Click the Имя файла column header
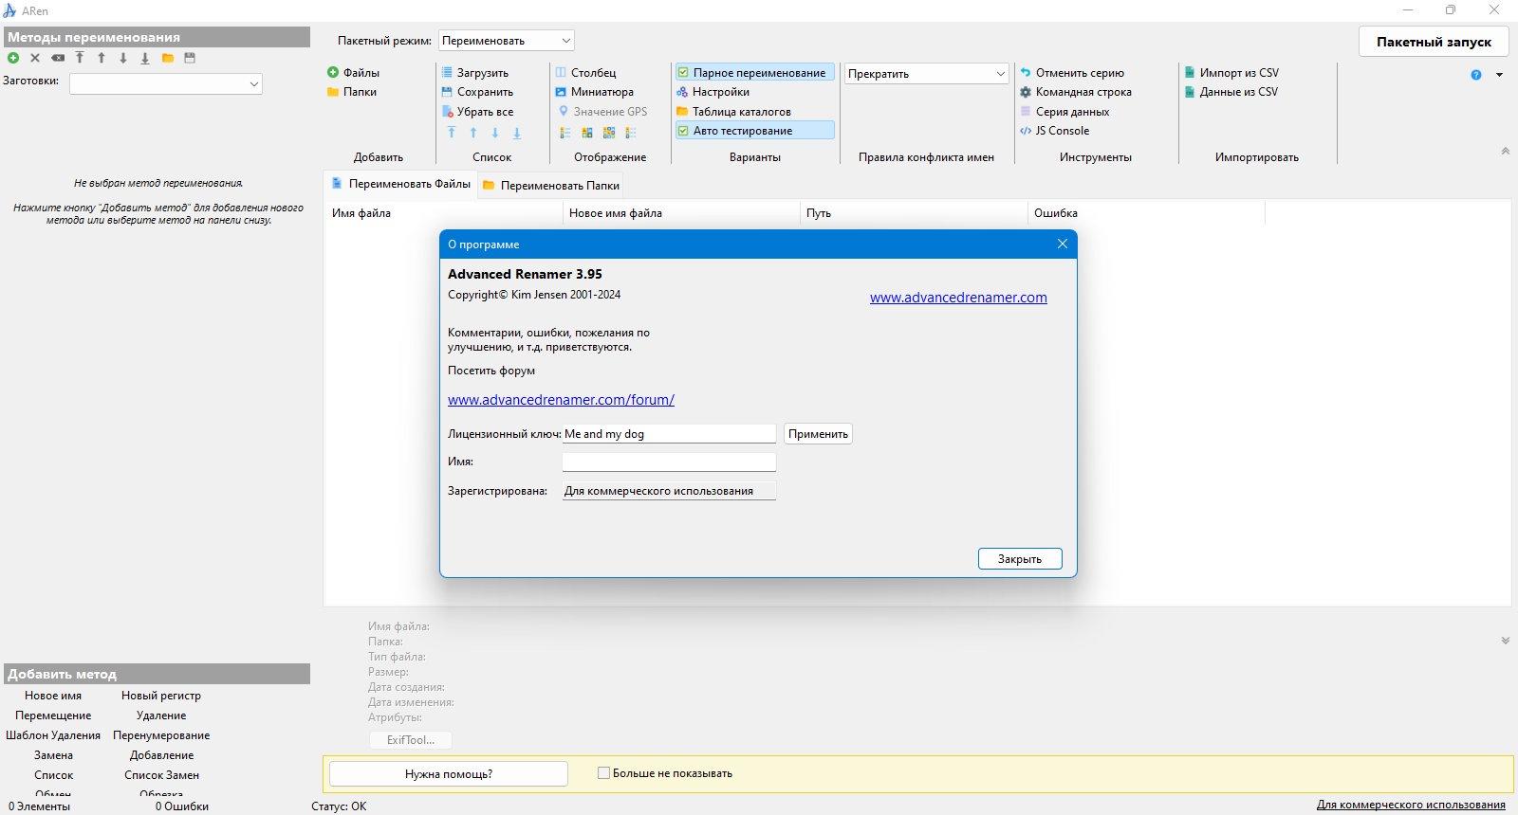Image resolution: width=1518 pixels, height=815 pixels. (444, 213)
